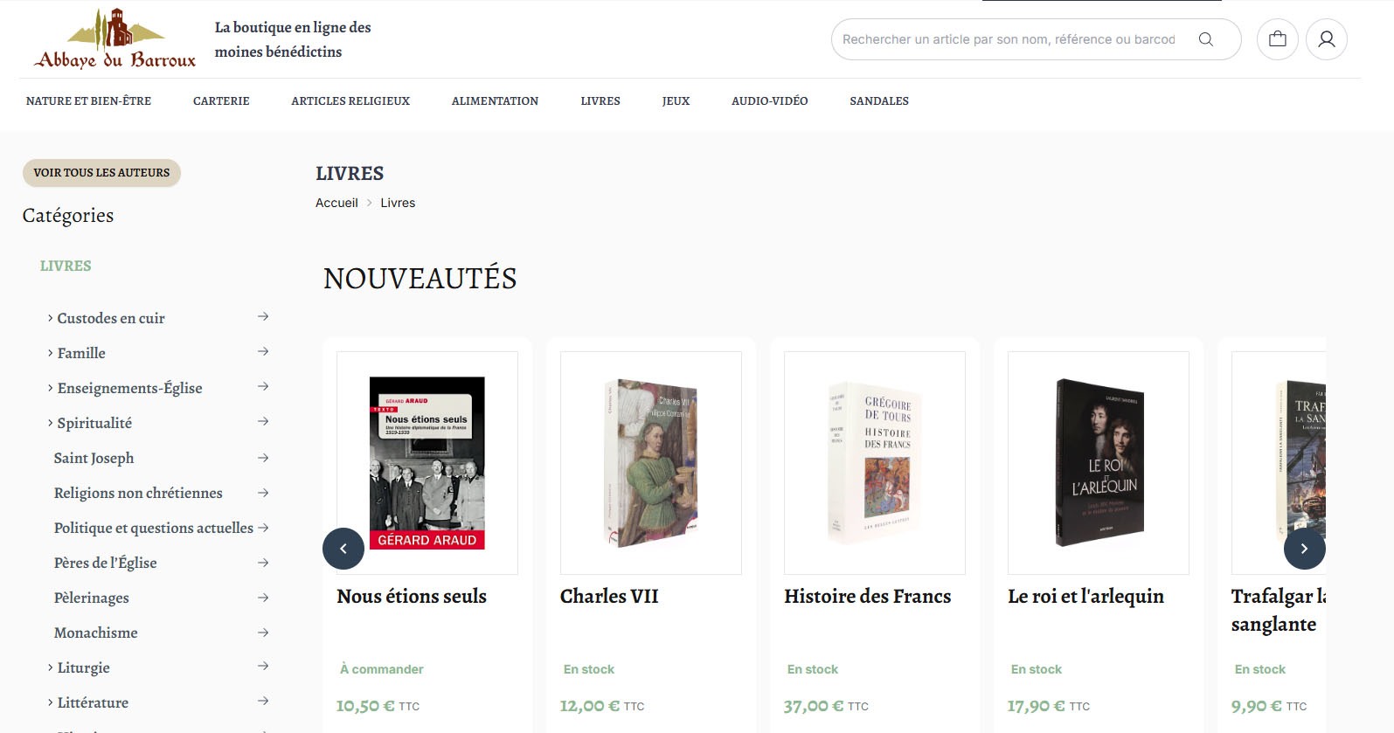Expand the Enseignements-Église category
The height and width of the screenshot is (733, 1394).
point(124,388)
